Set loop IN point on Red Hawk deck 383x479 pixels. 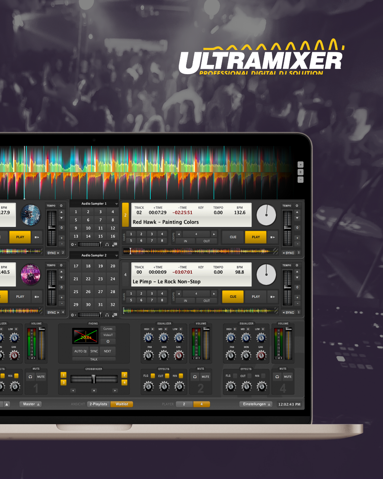tap(185, 241)
